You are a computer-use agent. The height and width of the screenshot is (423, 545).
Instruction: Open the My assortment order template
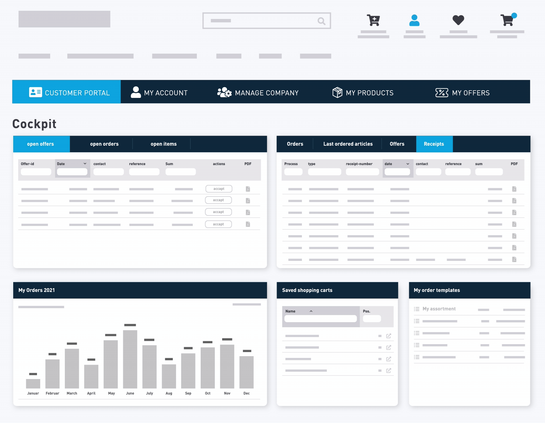(439, 309)
